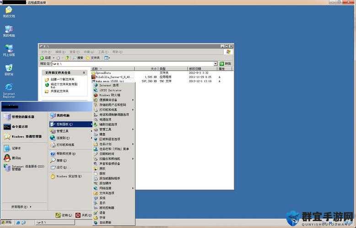The image size is (356, 228).
Task: Open 添加硬件 control panel item
Action: [114, 183]
